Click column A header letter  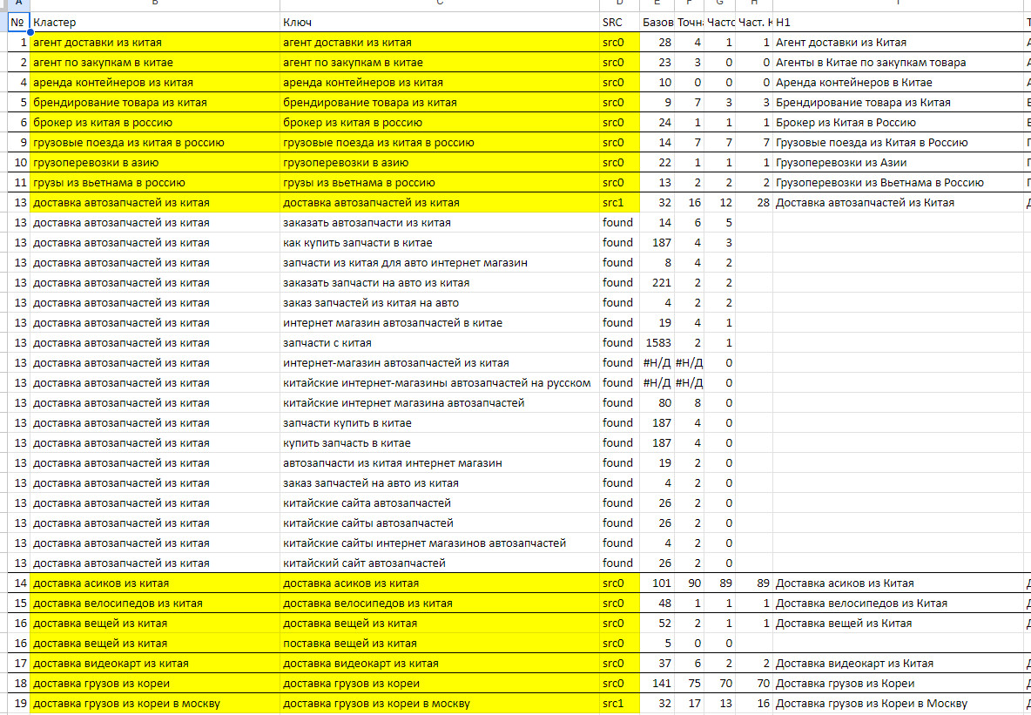click(x=18, y=4)
